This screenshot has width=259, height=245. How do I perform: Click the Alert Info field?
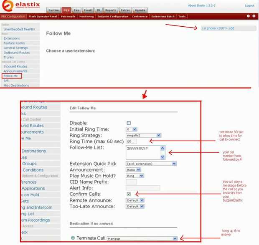coord(143,188)
